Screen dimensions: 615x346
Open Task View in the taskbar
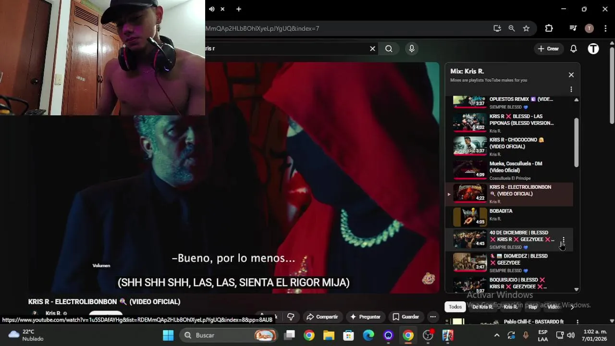[x=289, y=335]
